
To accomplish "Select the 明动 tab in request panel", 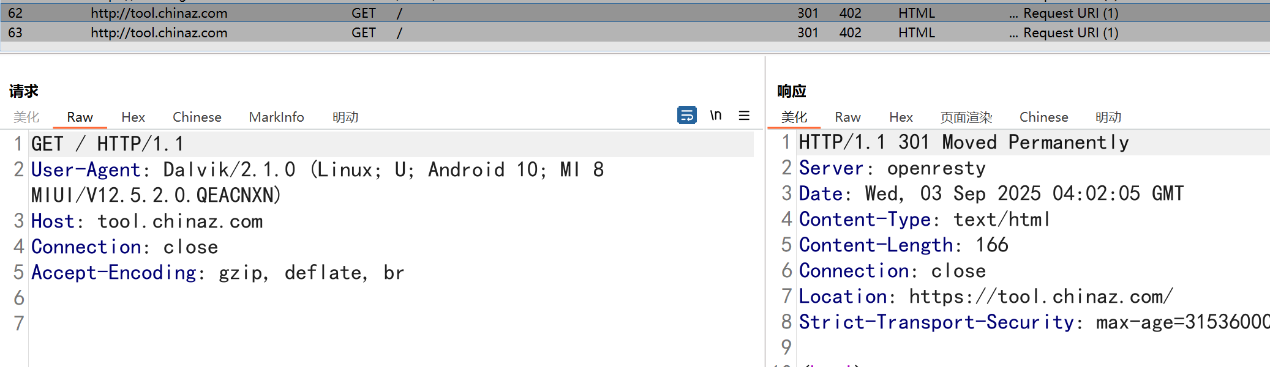I will pos(345,117).
